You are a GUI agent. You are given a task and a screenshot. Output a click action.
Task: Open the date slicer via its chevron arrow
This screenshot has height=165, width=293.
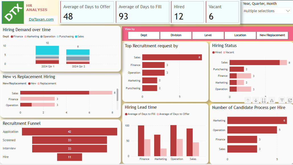click(288, 11)
